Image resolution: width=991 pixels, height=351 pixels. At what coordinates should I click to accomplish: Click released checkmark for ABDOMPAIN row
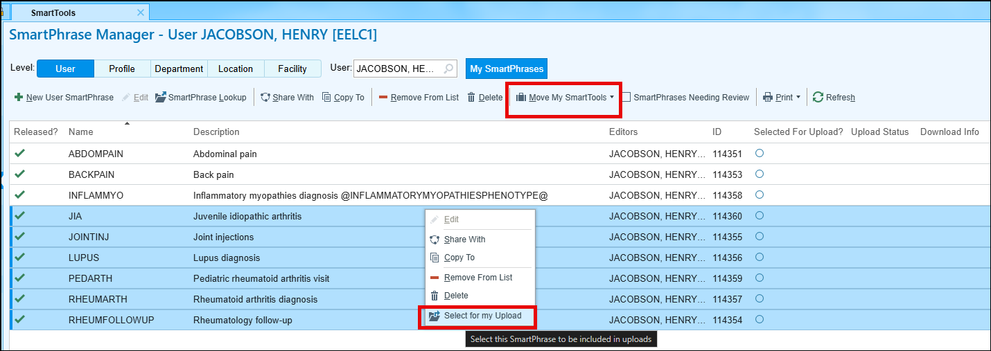[19, 153]
